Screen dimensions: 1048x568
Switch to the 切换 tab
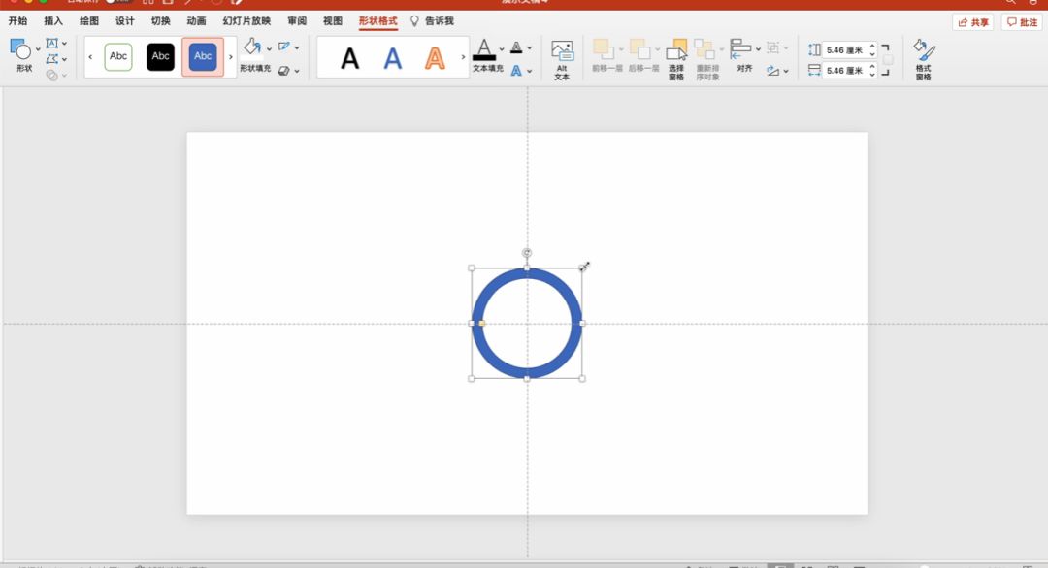click(160, 20)
